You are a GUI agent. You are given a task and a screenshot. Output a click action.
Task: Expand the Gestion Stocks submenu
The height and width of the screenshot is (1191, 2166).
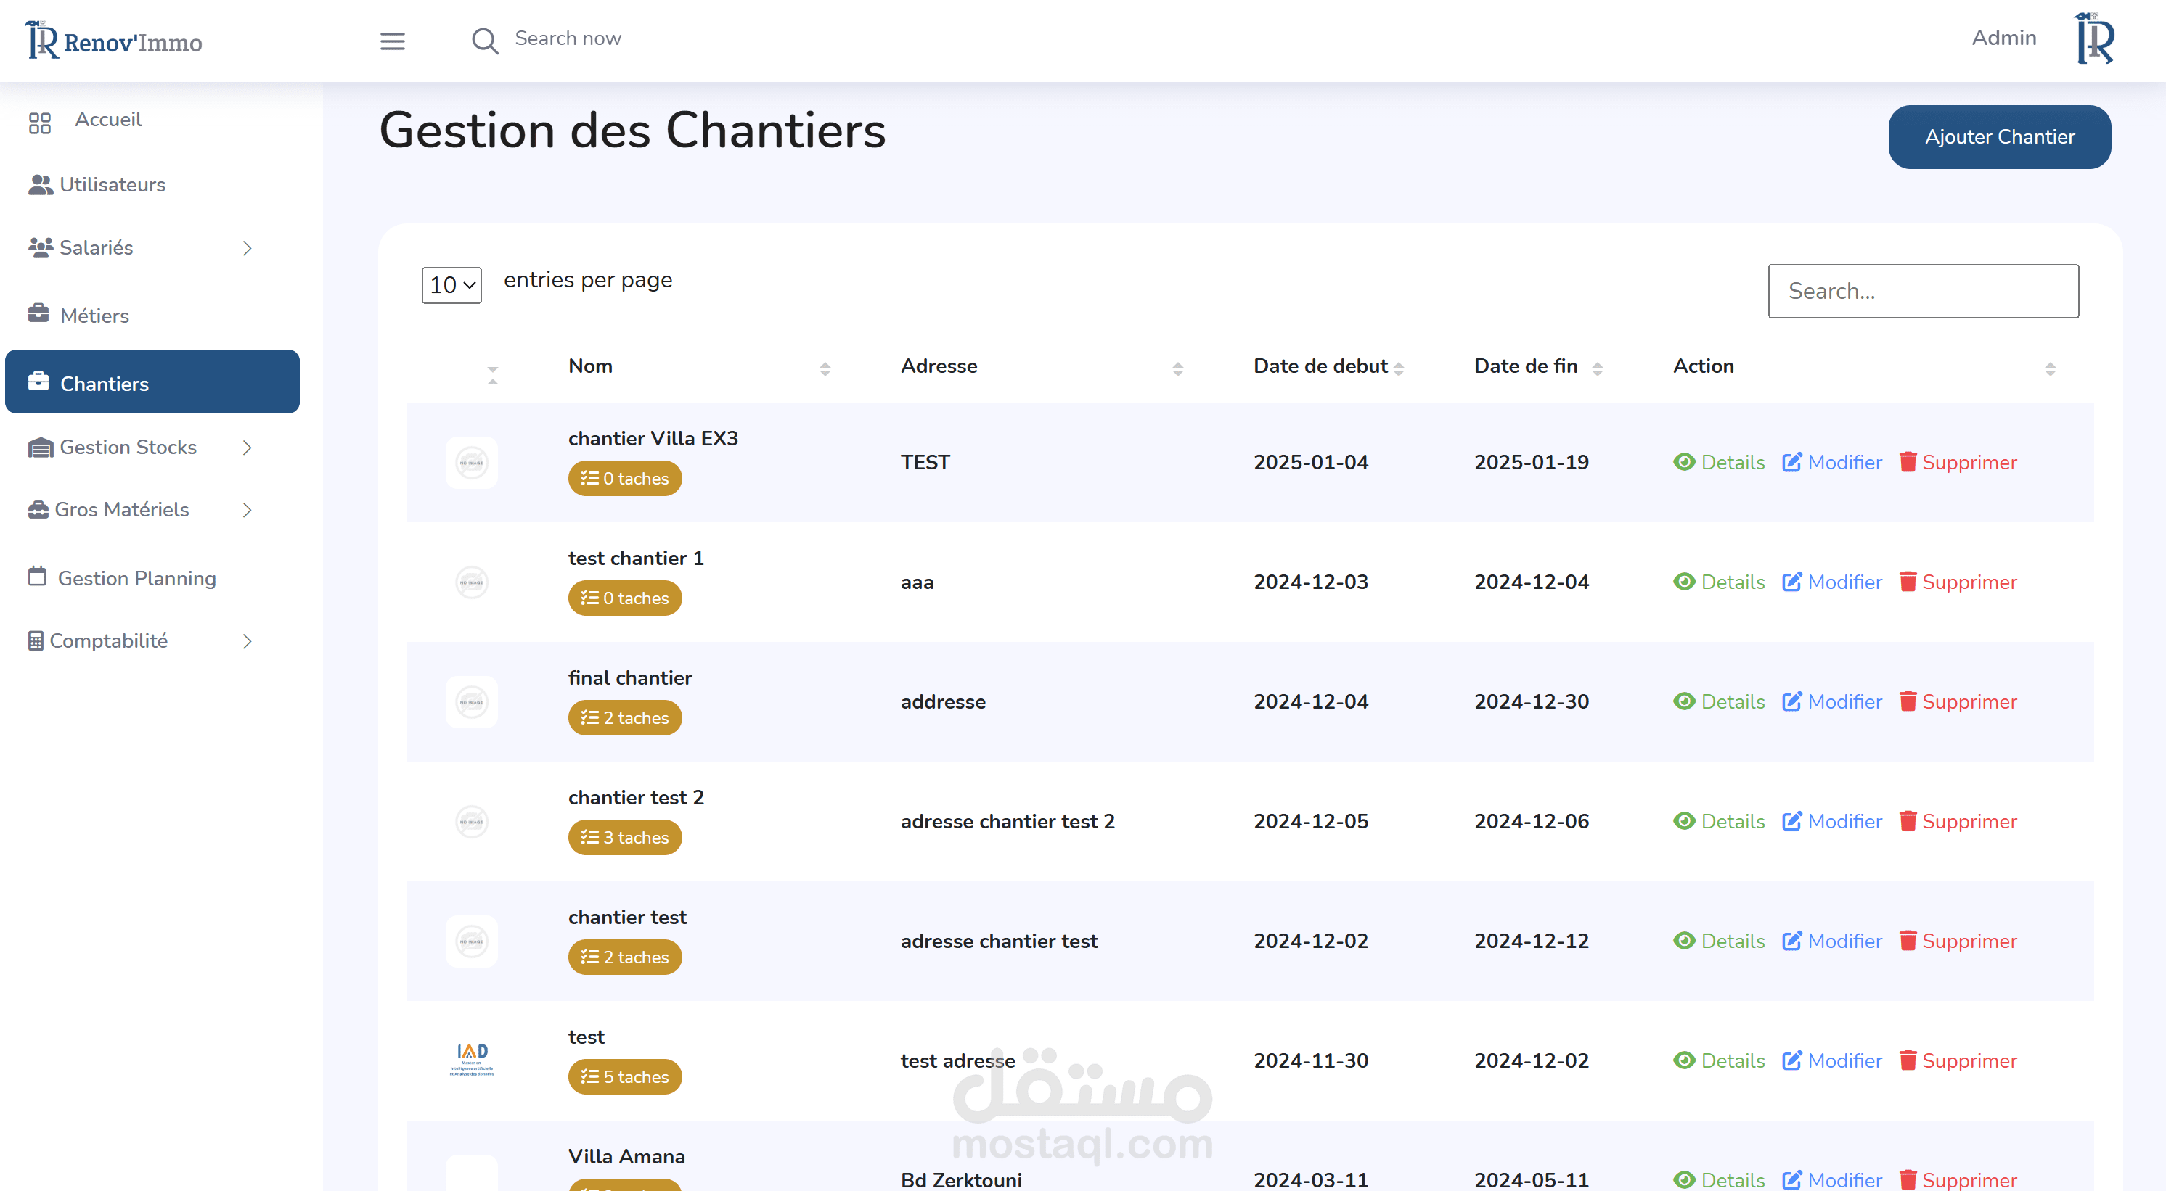246,447
